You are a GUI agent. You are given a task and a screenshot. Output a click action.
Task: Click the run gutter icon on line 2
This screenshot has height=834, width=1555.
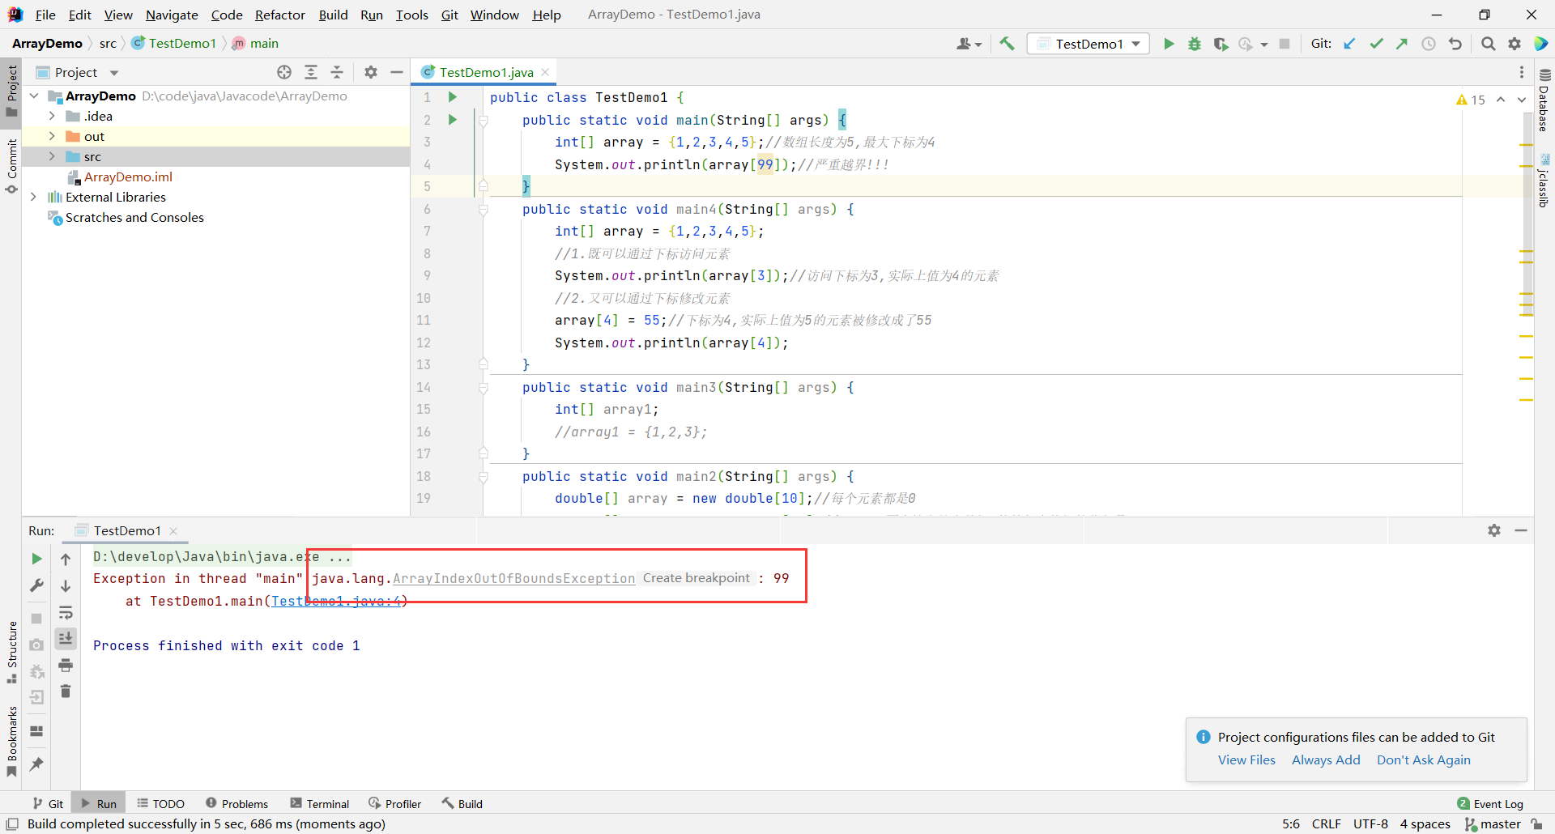tap(453, 120)
